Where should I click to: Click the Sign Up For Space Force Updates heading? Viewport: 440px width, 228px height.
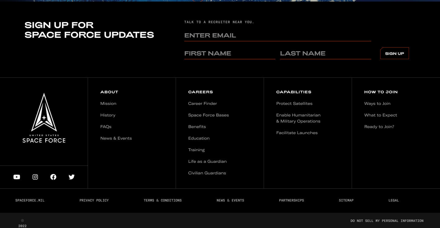coord(89,30)
